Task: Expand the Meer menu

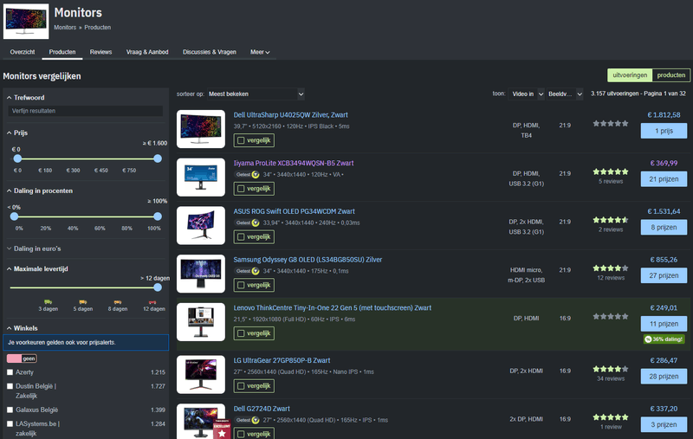Action: point(260,52)
